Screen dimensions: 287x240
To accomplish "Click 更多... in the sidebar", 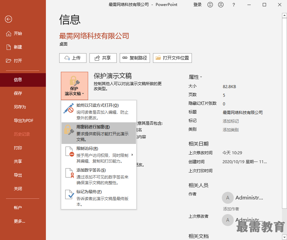I will tap(23, 221).
